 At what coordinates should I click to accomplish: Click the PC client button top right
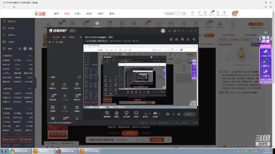click(x=256, y=24)
